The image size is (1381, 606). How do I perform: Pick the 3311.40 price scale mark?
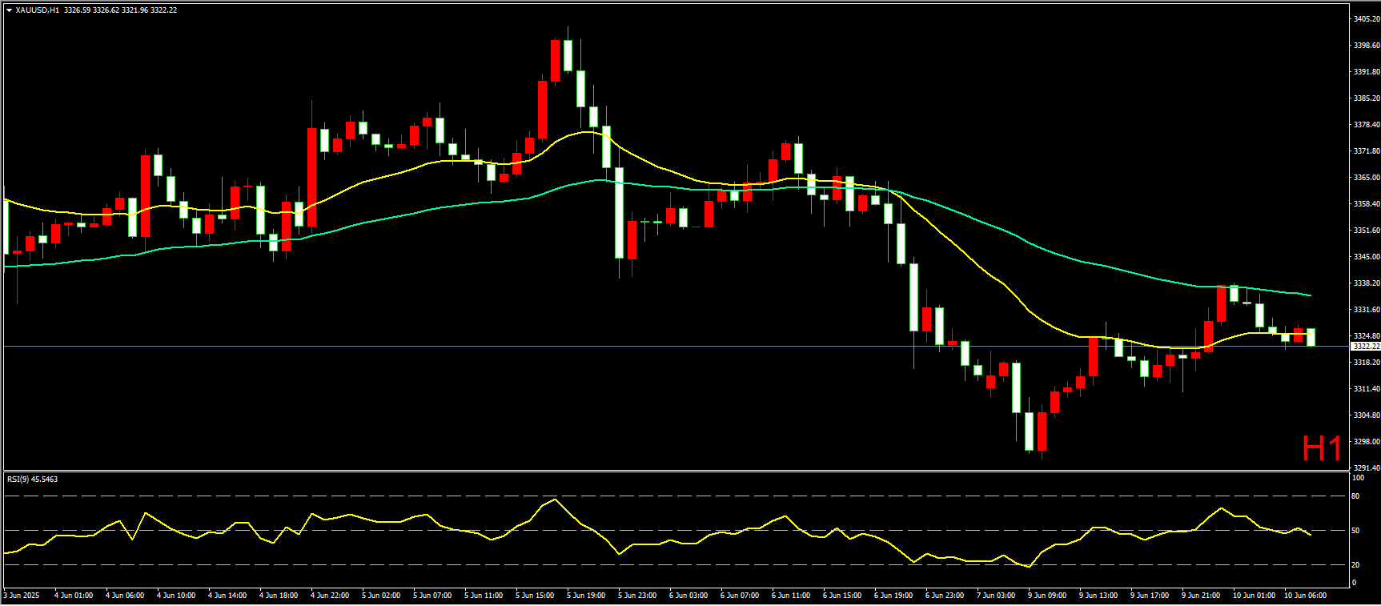(x=1367, y=389)
